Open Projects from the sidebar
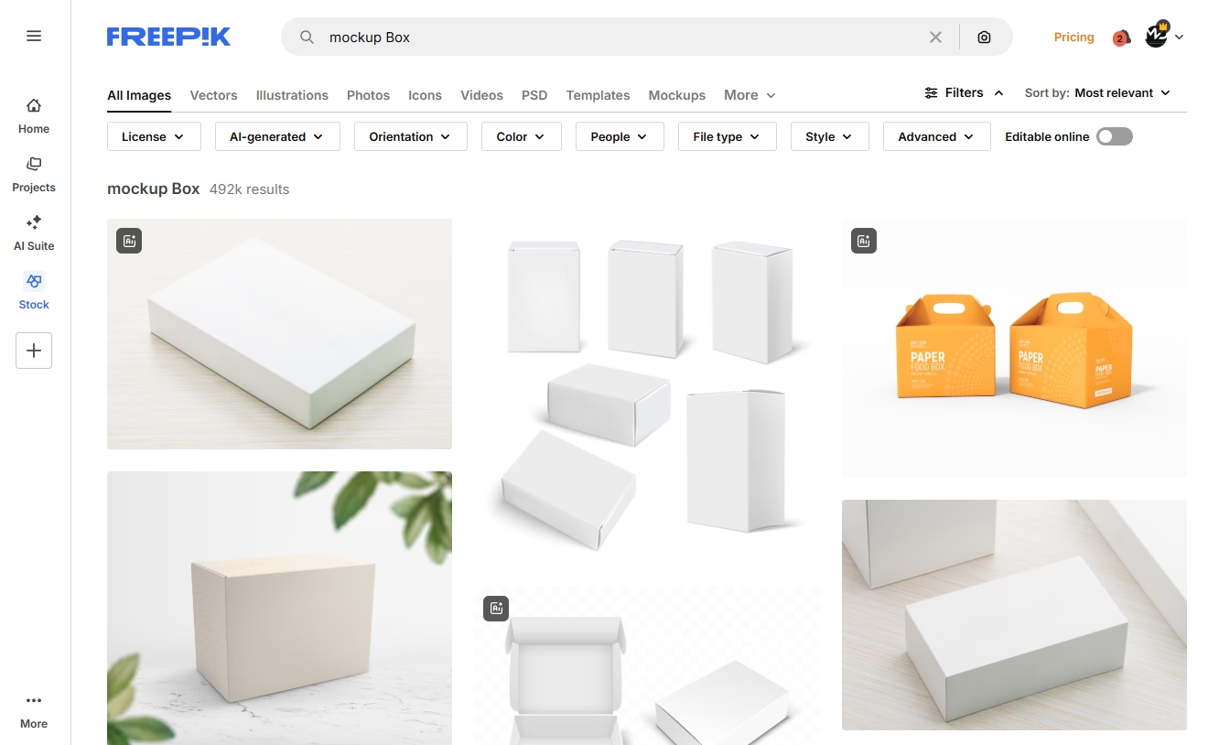Screen dimensions: 1219x745 [x=34, y=174]
